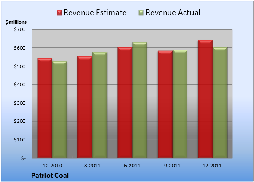Viewport: 254px width, 182px height.
Task: Click the $700 axis label
Action: coord(19,29)
